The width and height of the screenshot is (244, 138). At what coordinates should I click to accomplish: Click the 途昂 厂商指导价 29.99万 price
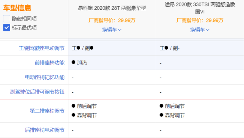(x=200, y=20)
